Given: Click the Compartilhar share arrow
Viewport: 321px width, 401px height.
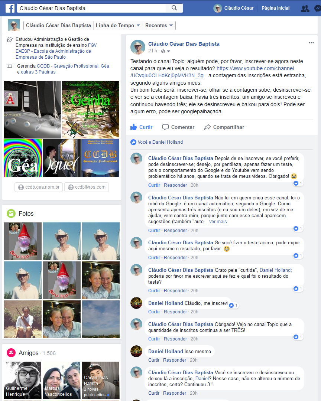Looking at the screenshot, I should tap(207, 127).
